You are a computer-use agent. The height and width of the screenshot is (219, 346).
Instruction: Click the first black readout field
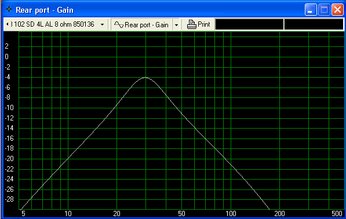(x=249, y=24)
